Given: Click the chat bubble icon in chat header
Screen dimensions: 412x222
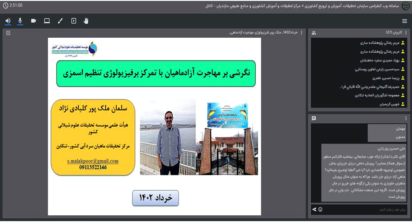Looking at the screenshot, I should point(314,118).
